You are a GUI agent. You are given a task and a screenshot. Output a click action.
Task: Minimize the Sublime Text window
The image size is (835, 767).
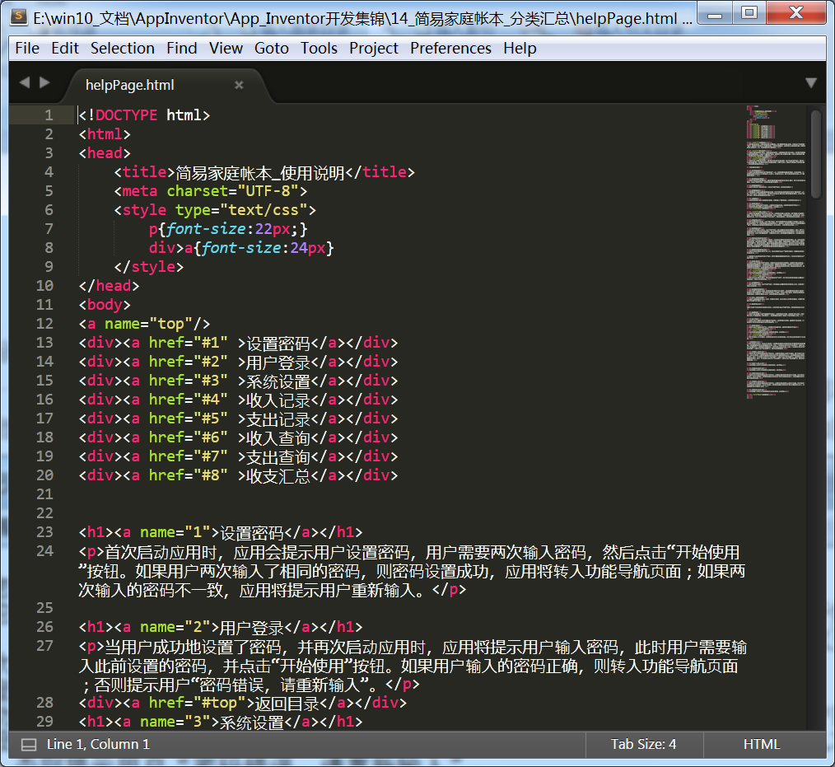pos(715,14)
